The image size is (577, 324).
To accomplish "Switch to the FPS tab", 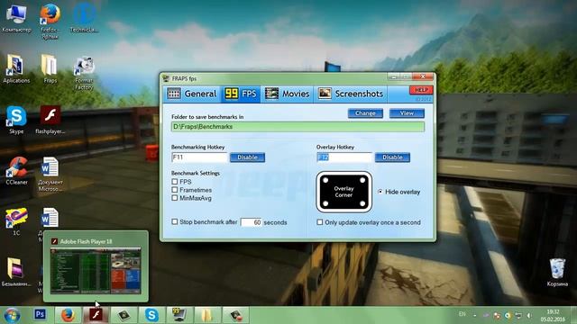I will click(x=241, y=94).
